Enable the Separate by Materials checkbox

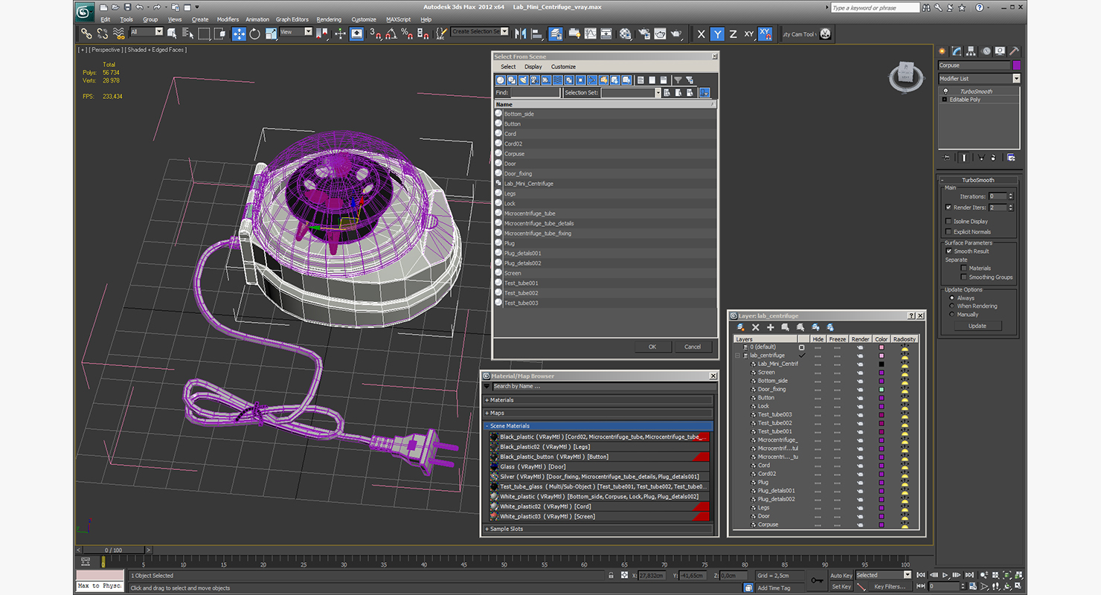click(964, 268)
